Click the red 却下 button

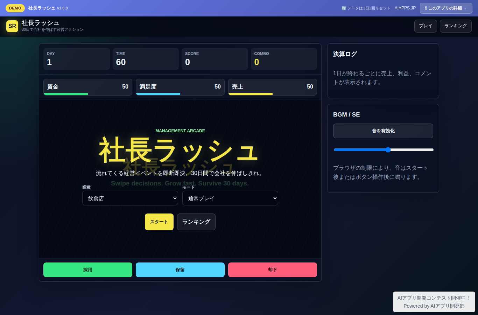click(x=273, y=270)
